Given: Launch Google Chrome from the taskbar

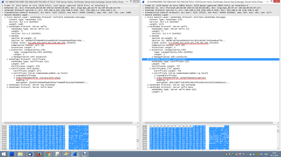Looking at the screenshot, I should (48, 154).
